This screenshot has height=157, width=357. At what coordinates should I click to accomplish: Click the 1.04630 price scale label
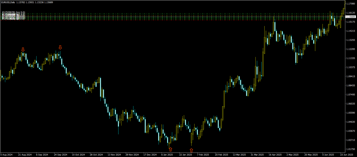(x=351, y=122)
